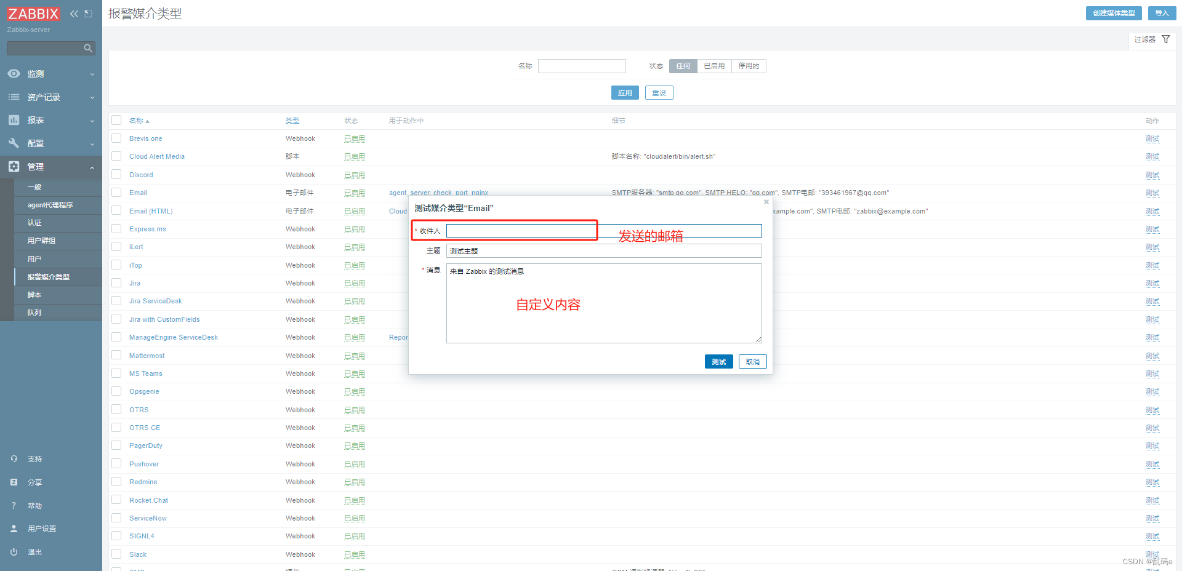The width and height of the screenshot is (1182, 571).
Task: Click the 支持 headset icon
Action: [x=14, y=459]
